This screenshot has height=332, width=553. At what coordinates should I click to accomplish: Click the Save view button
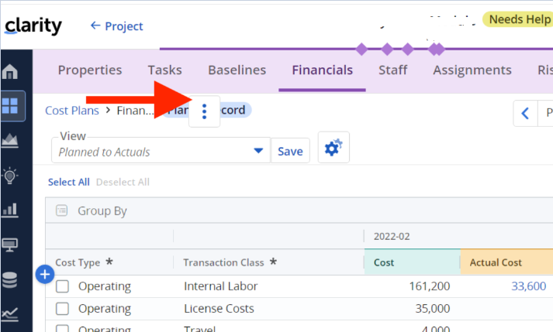tap(290, 151)
